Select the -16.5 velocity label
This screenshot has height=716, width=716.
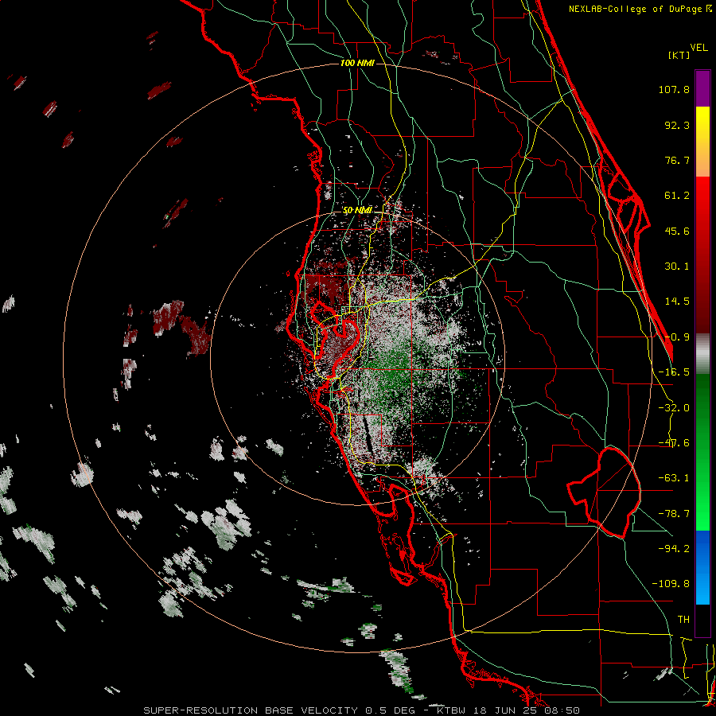674,372
